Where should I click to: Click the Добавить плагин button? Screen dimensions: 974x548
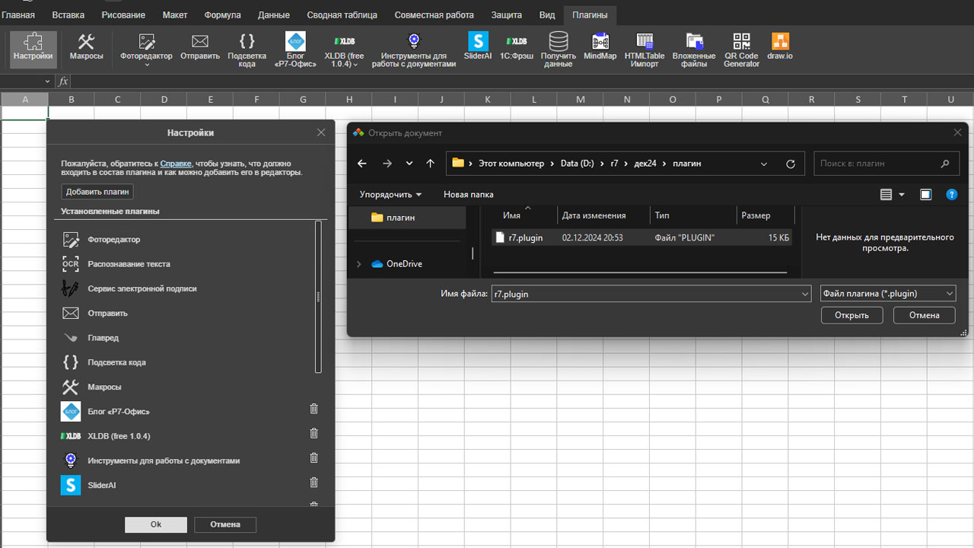(x=97, y=192)
